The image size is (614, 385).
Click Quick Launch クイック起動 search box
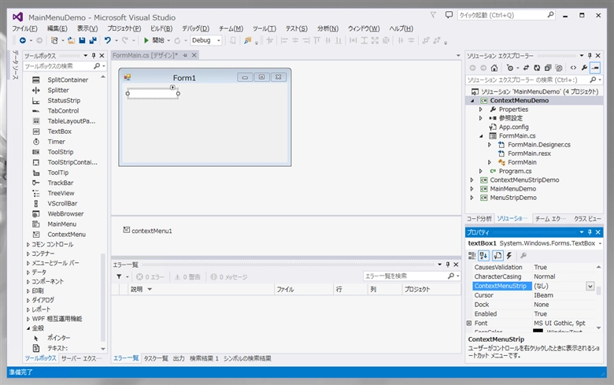pos(506,15)
